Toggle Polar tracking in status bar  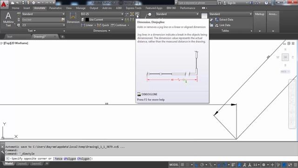(x=202, y=165)
